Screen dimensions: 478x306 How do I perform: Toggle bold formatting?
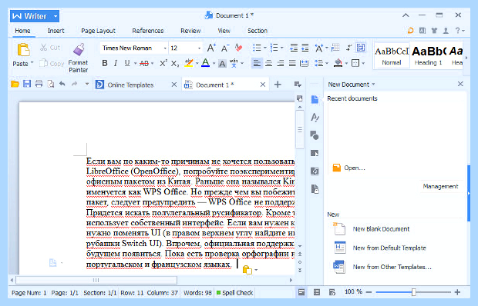tap(105, 63)
